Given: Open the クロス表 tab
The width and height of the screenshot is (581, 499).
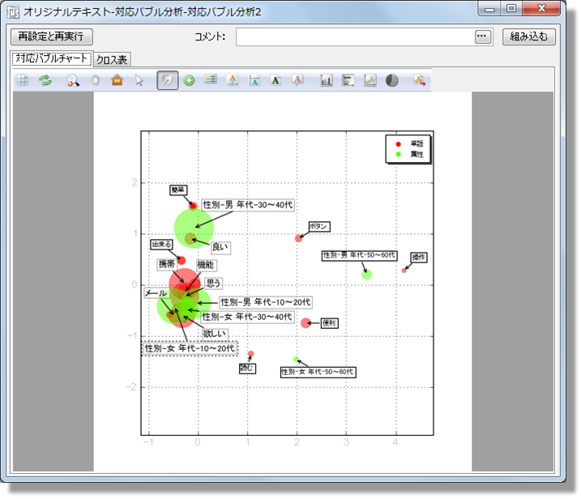Looking at the screenshot, I should [111, 60].
